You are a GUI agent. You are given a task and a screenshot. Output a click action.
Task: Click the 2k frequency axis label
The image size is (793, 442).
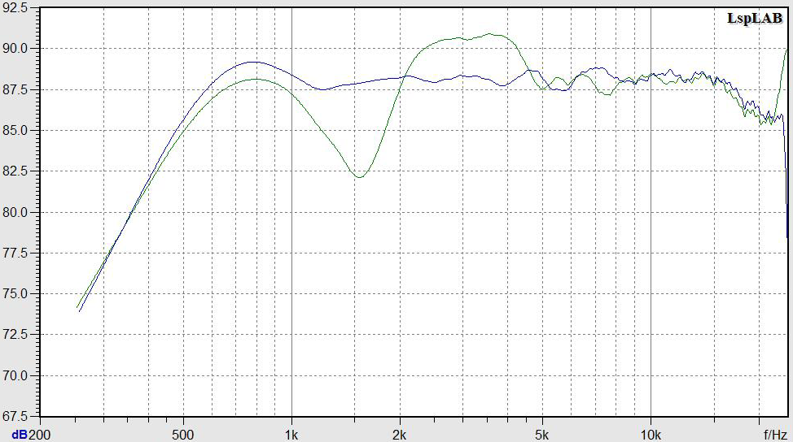coord(400,435)
